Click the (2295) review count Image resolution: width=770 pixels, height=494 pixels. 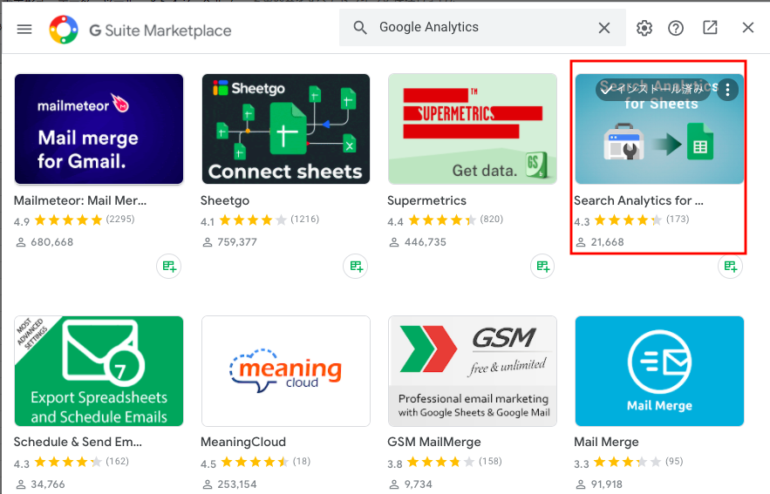tap(120, 219)
